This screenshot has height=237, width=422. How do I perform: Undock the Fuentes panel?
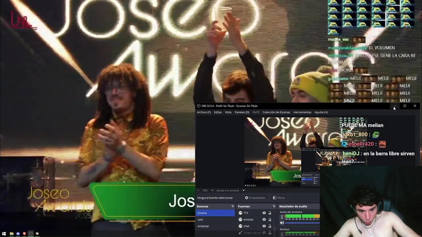click(x=274, y=206)
